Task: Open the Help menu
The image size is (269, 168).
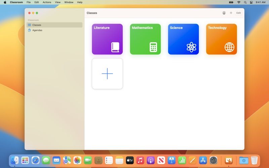Action: point(80,2)
